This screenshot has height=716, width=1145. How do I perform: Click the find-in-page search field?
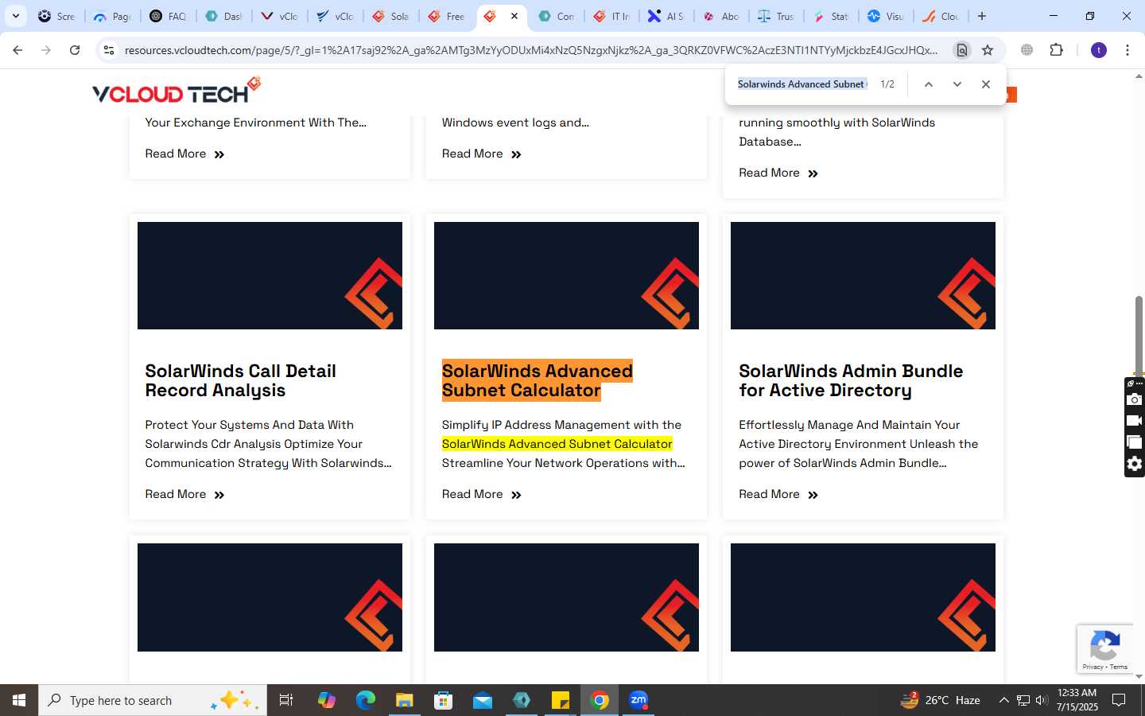802,84
